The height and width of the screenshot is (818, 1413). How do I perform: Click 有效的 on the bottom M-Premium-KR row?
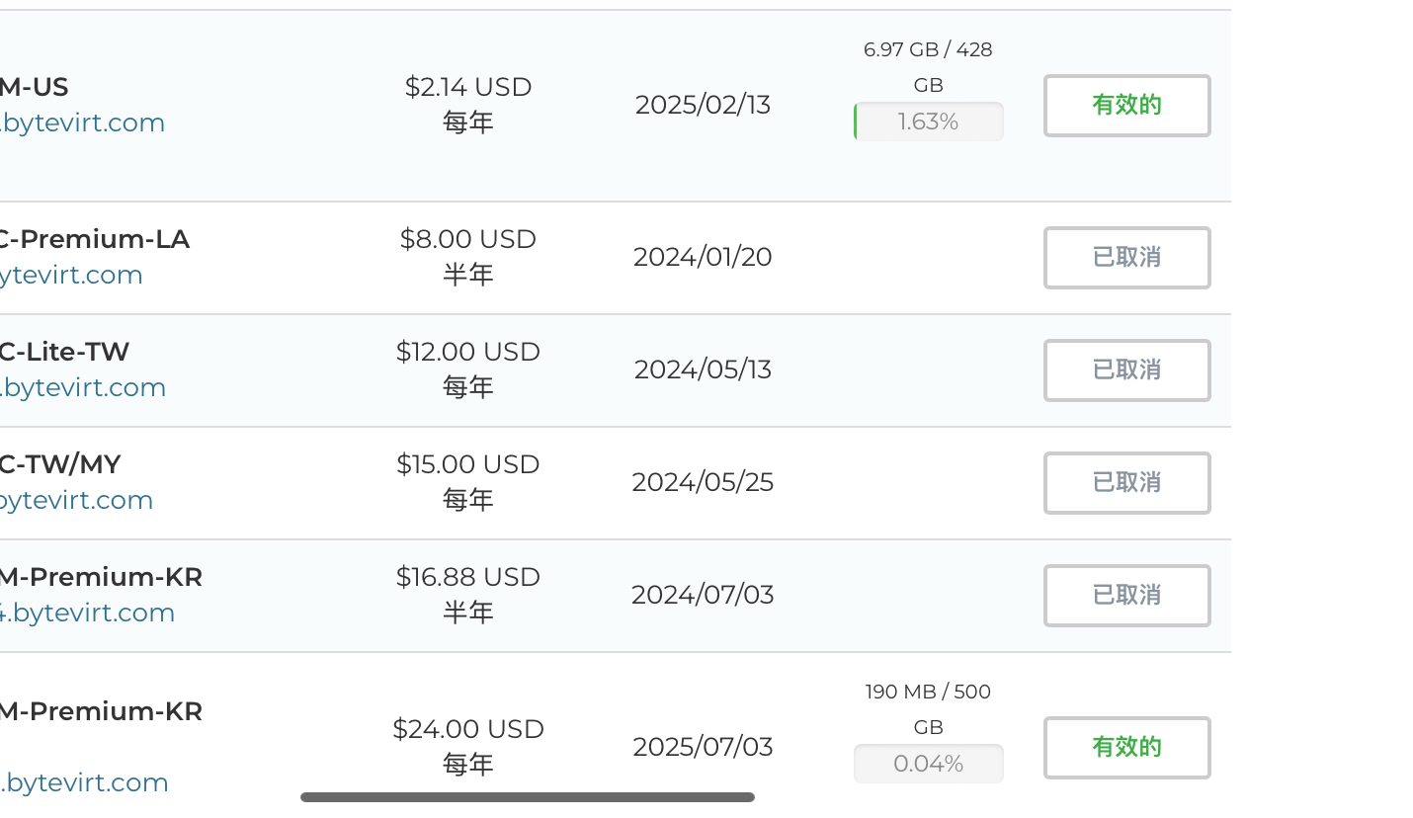[x=1126, y=748]
